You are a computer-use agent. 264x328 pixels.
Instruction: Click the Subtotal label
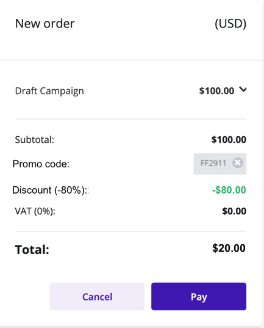(x=35, y=140)
